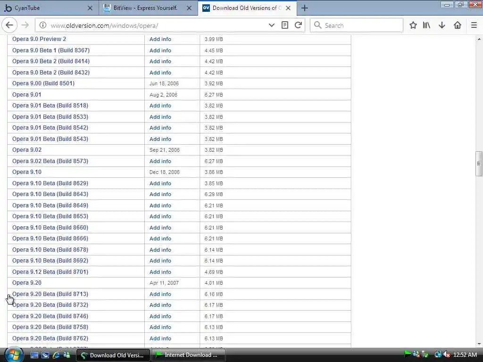Switch to the CyanTube tab
This screenshot has height=362, width=483.
pyautogui.click(x=49, y=8)
